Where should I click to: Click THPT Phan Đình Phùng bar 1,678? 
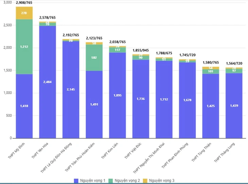pos(187,100)
